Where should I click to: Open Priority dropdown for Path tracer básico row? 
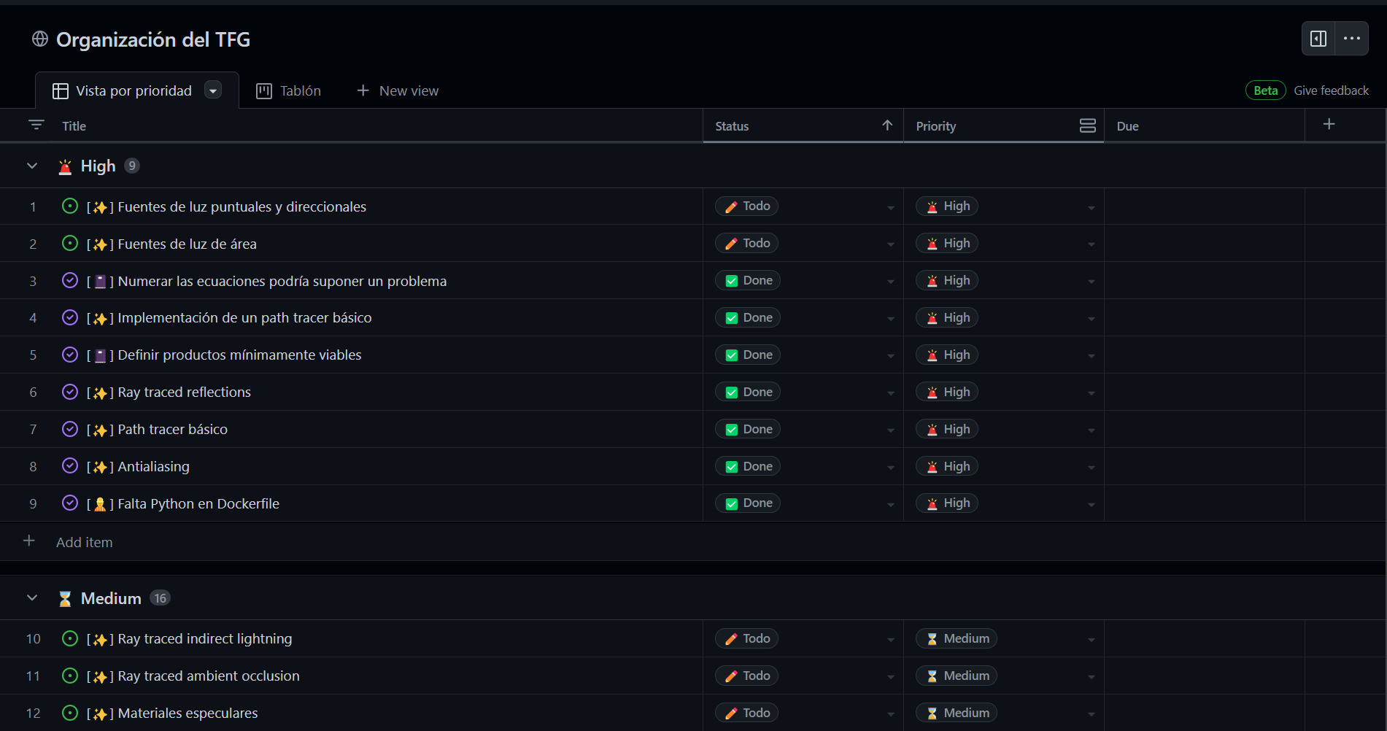pos(1091,430)
